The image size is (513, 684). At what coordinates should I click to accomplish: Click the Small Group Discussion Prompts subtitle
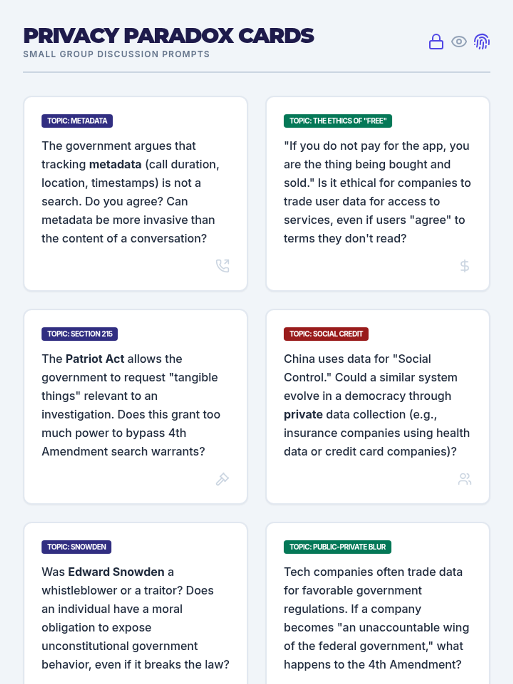[116, 54]
